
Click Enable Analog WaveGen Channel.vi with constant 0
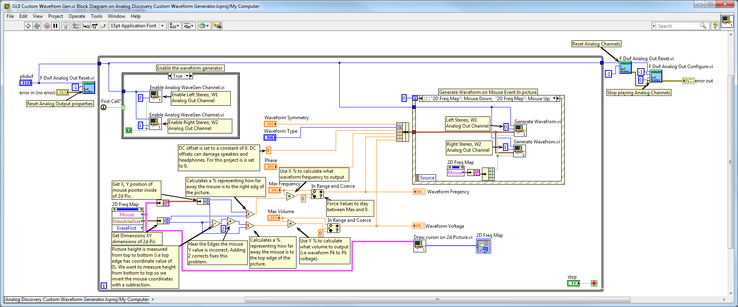pyautogui.click(x=156, y=97)
